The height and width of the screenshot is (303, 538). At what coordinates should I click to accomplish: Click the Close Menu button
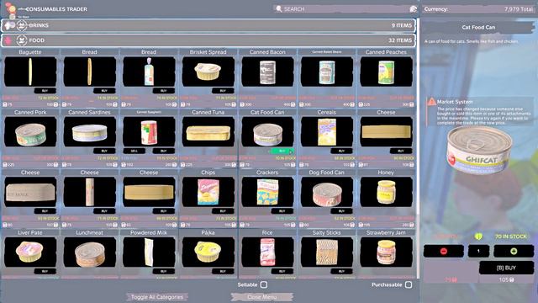pos(262,297)
